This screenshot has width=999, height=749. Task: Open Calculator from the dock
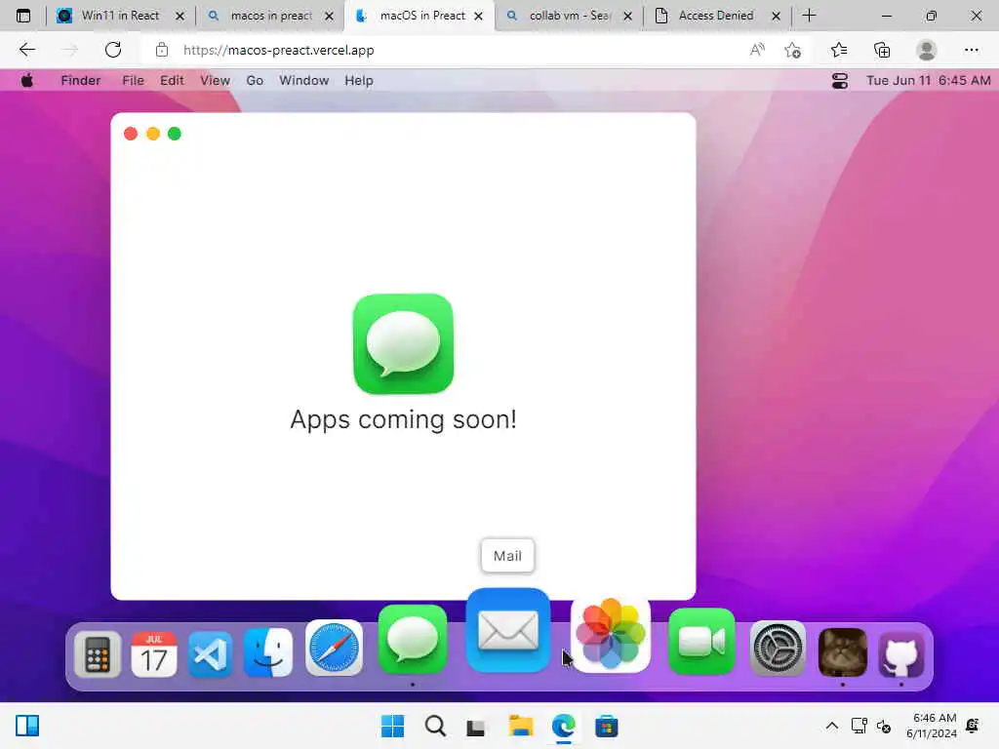(x=98, y=653)
